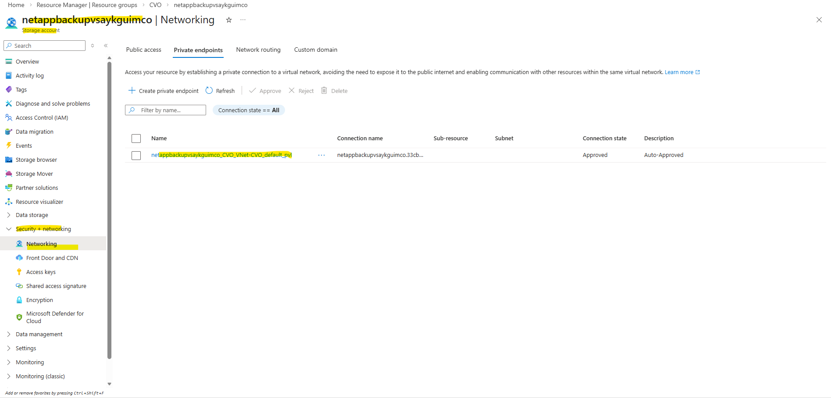This screenshot has width=831, height=398.
Task: Click the Approve button
Action: (265, 91)
